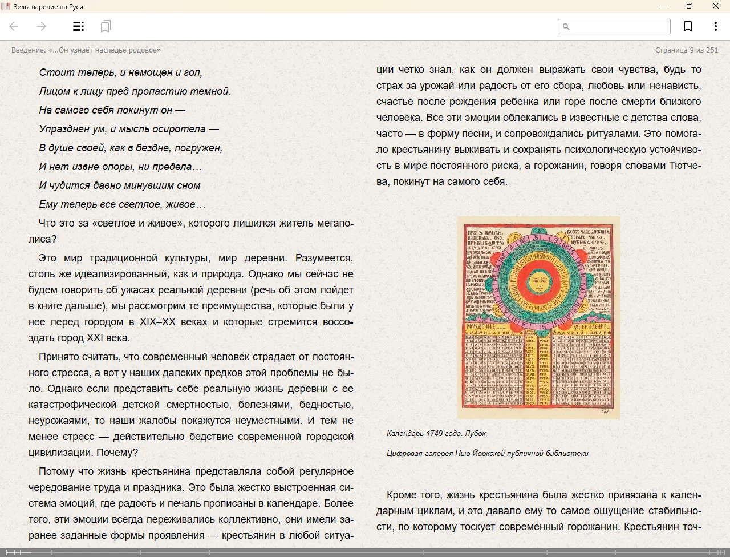Image resolution: width=730 pixels, height=557 pixels.
Task: Click the caption 'Календарь 1749 года. Лубок.'
Action: coord(437,434)
